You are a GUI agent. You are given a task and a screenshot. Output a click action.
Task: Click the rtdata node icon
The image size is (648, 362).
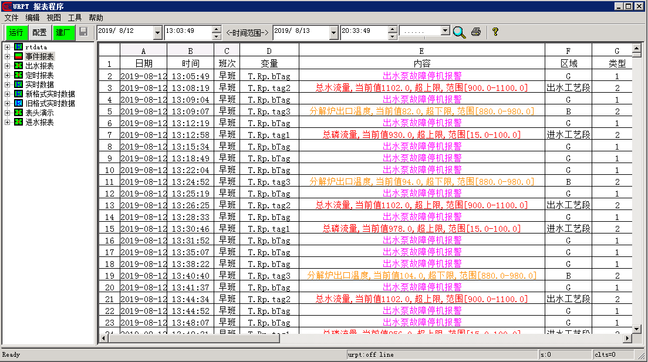point(19,47)
